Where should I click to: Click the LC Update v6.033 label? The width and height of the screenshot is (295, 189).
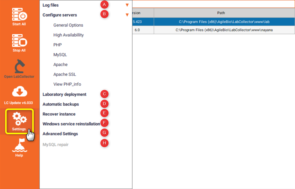(18, 103)
